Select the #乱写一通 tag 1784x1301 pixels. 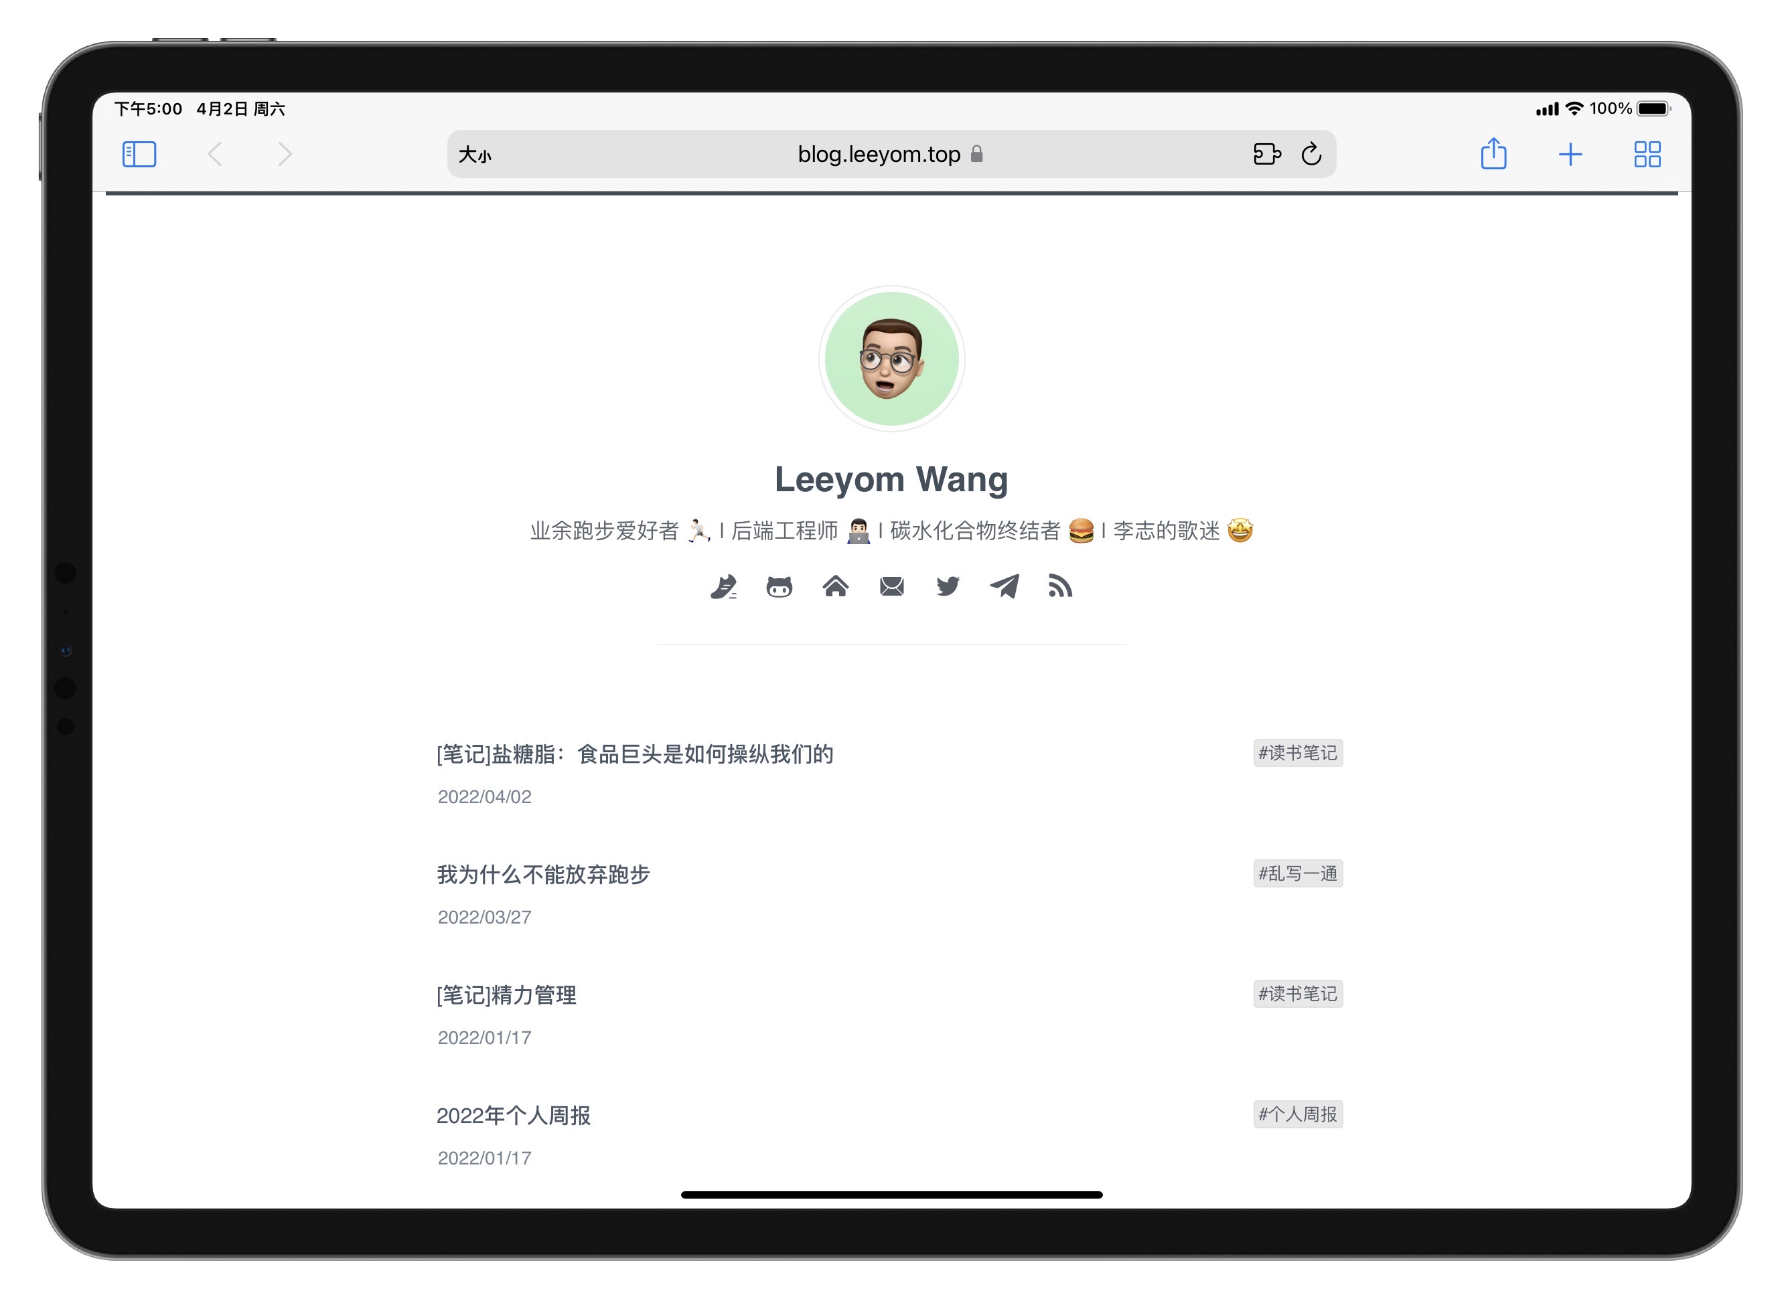click(x=1298, y=873)
